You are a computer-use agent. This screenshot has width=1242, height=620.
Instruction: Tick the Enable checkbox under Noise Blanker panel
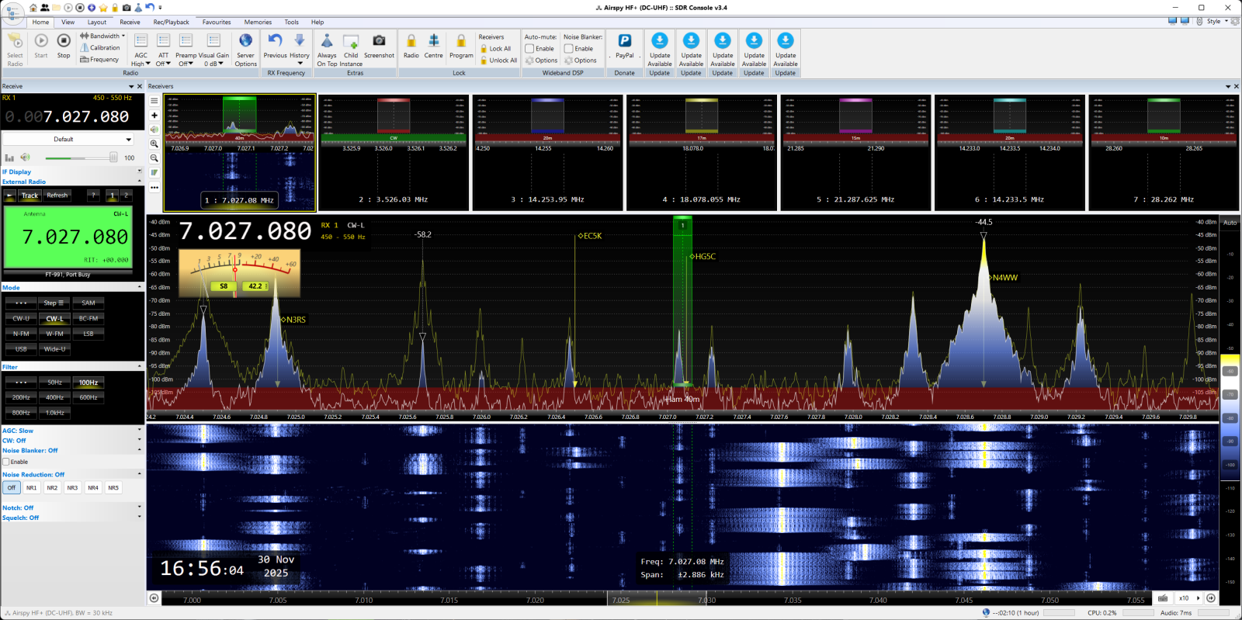coord(6,462)
